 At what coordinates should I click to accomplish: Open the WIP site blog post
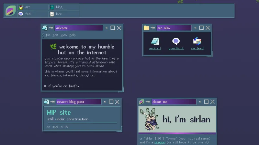click(59, 112)
